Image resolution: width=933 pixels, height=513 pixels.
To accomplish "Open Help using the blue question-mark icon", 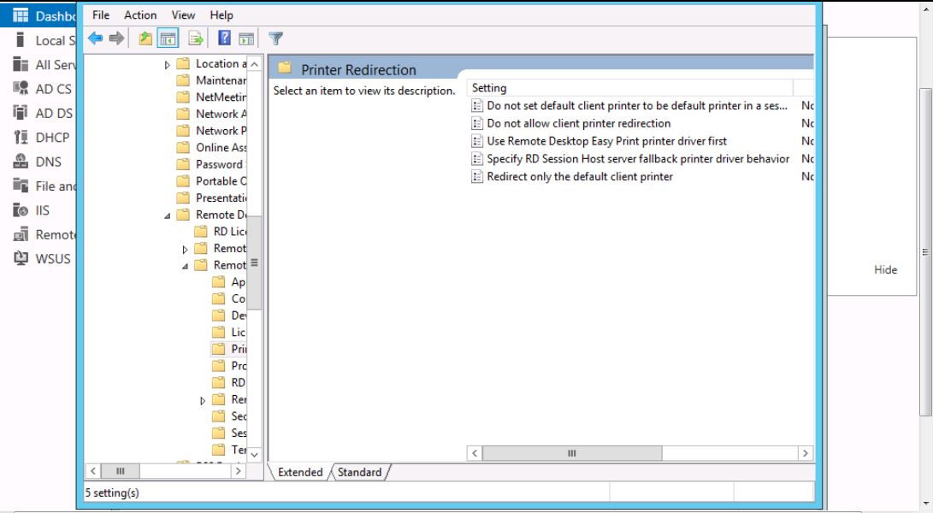I will 224,38.
